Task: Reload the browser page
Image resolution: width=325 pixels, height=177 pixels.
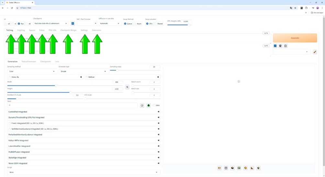Action: (12, 8)
